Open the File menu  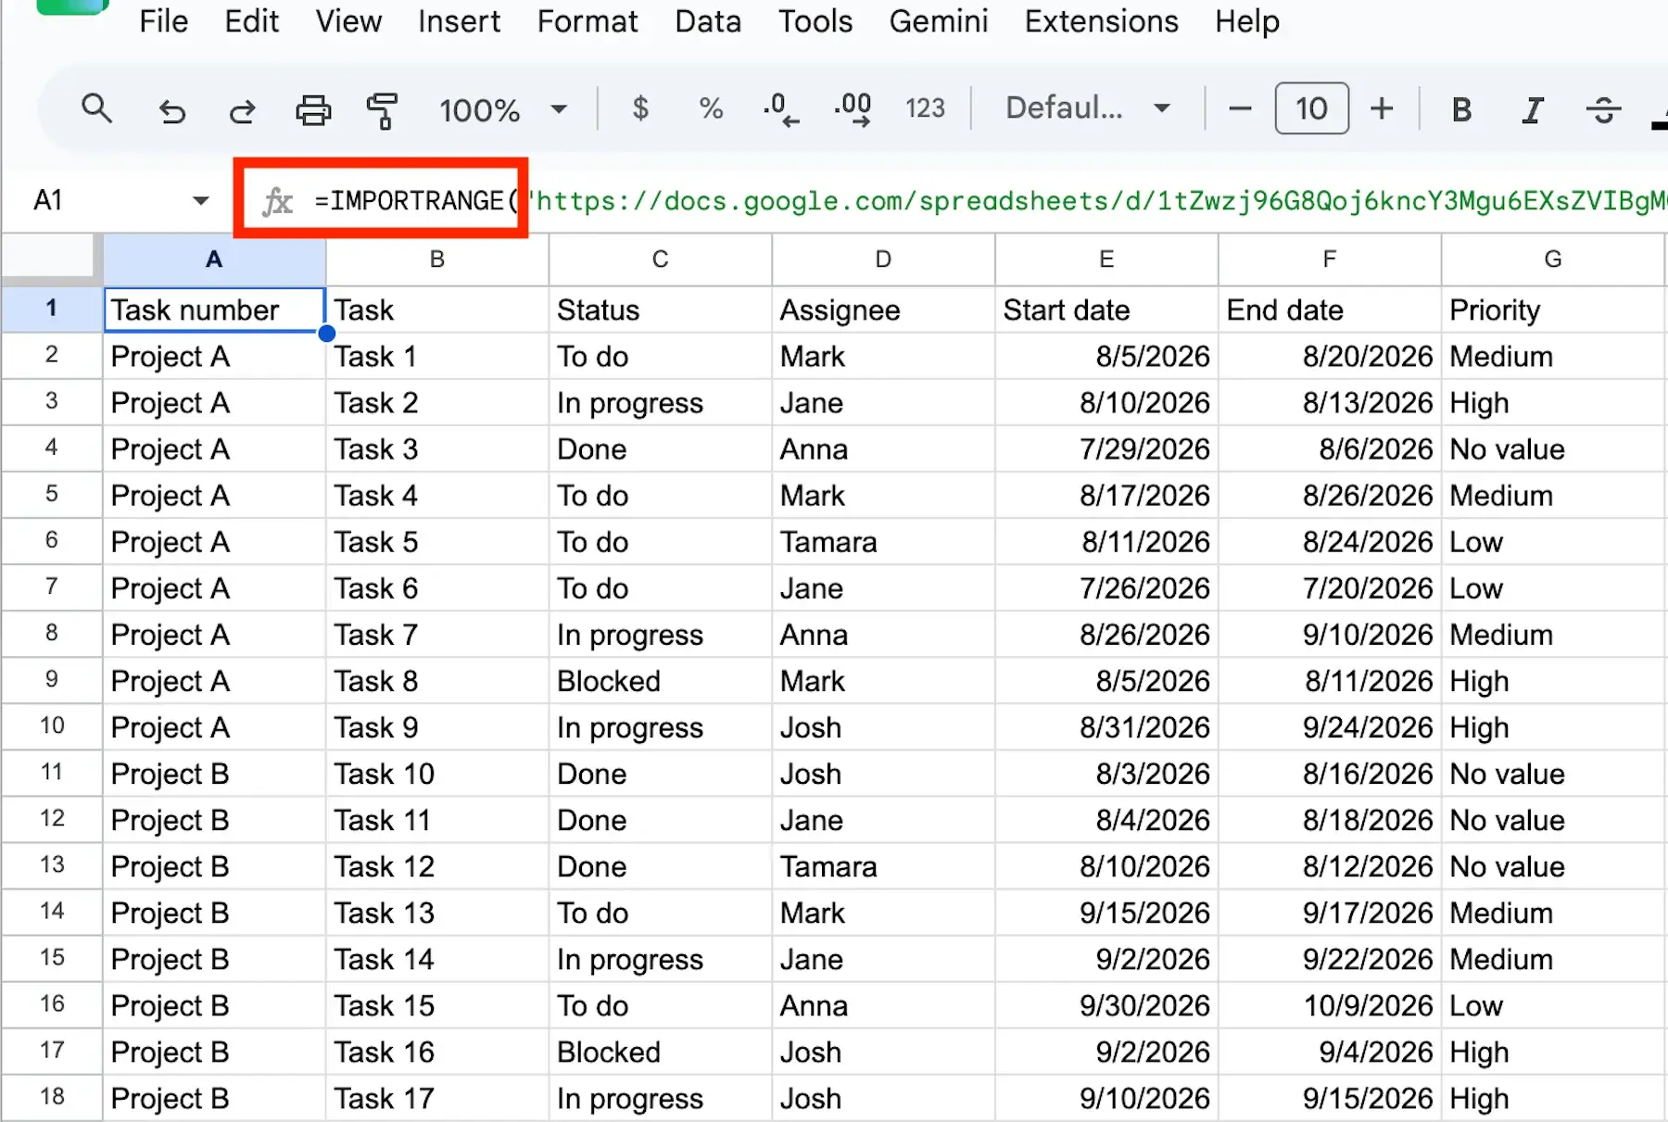(x=163, y=20)
